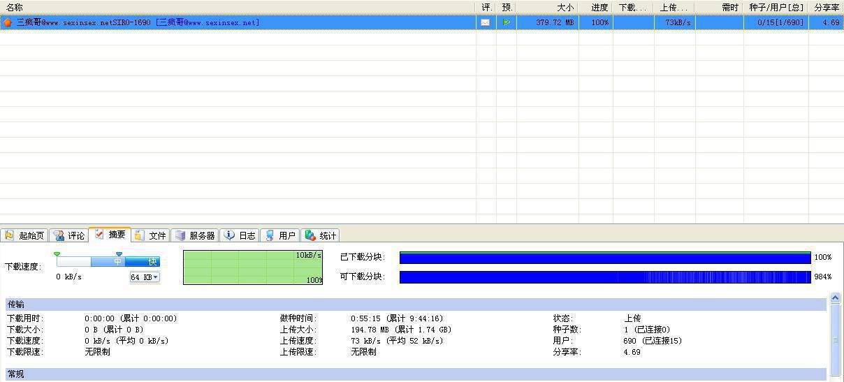Screen dimensions: 844x382
Task: Click the 下载... column header
Action: tap(634, 7)
